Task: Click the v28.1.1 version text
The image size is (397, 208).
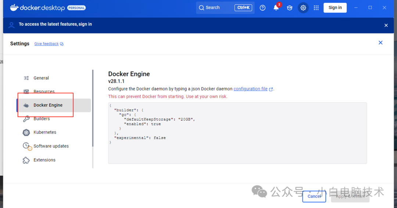Action: [x=116, y=81]
